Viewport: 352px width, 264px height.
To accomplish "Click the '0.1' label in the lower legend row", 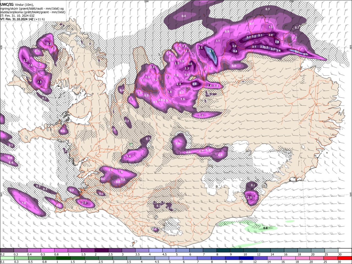I will point(2,262).
